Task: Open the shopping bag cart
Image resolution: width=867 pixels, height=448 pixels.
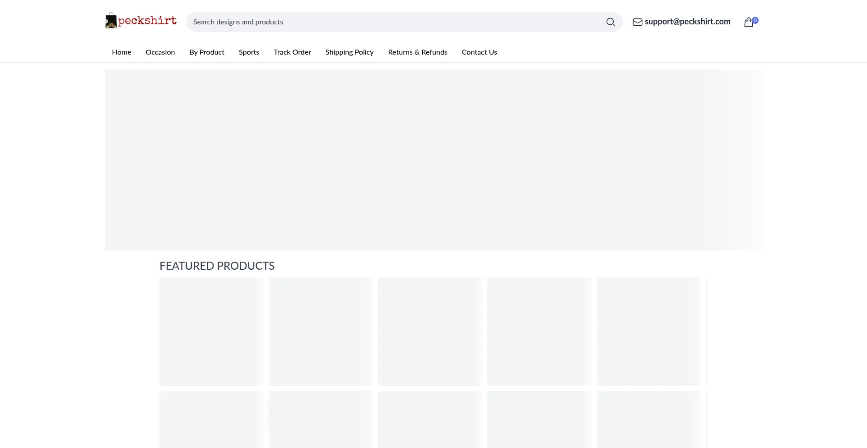Action: pyautogui.click(x=749, y=22)
